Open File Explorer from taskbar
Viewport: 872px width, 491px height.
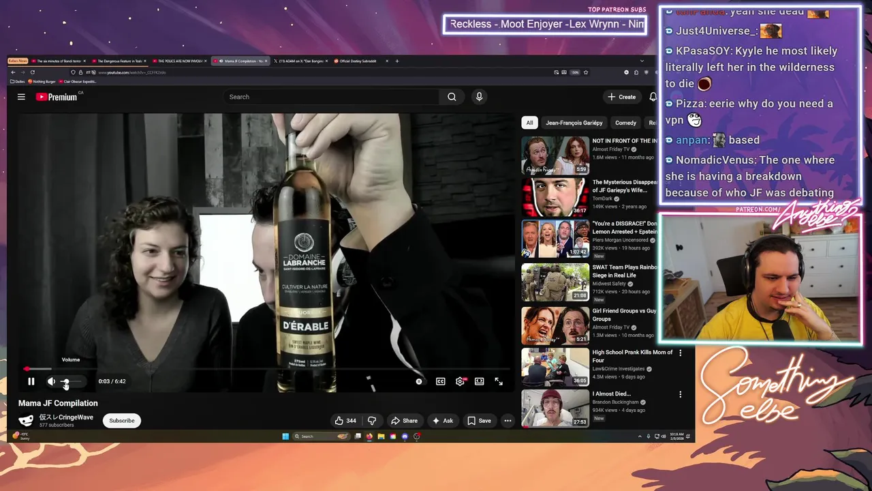tap(381, 436)
